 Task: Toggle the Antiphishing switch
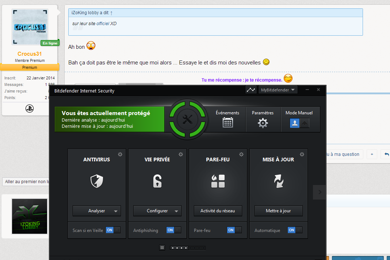pyautogui.click(x=174, y=230)
